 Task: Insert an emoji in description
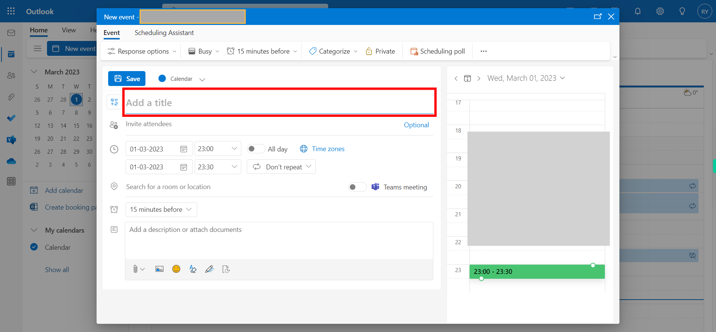tap(176, 269)
